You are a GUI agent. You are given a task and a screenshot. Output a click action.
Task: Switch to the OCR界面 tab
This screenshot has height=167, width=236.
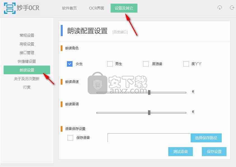[97, 8]
